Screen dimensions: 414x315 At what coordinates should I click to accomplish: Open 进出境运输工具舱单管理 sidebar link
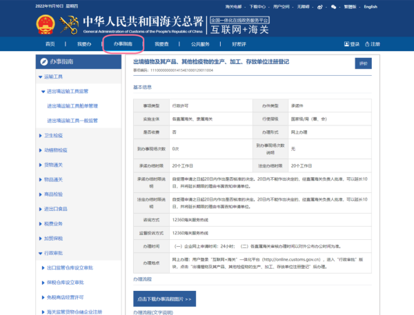72,106
